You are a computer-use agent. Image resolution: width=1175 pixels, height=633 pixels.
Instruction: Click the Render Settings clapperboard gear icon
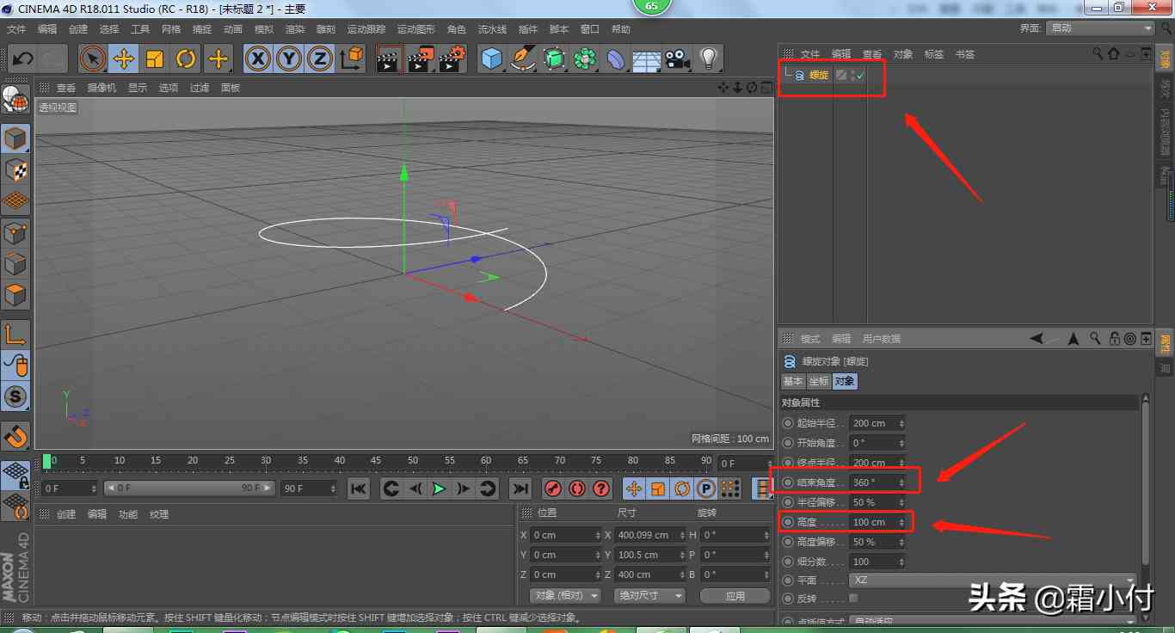click(452, 59)
